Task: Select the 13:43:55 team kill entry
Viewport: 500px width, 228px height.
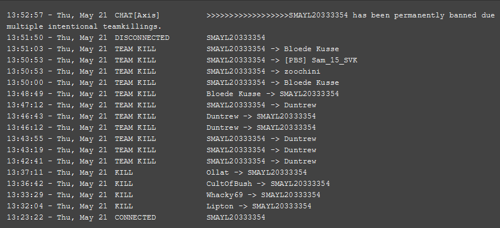Action: (x=161, y=139)
